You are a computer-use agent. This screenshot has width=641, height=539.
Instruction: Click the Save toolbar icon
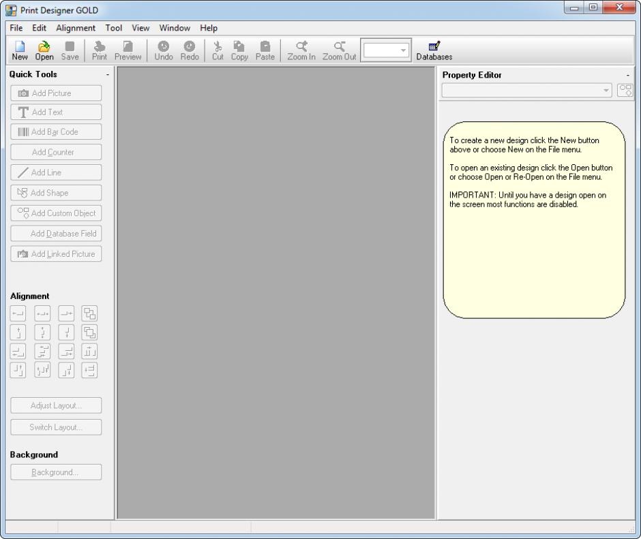(x=70, y=50)
